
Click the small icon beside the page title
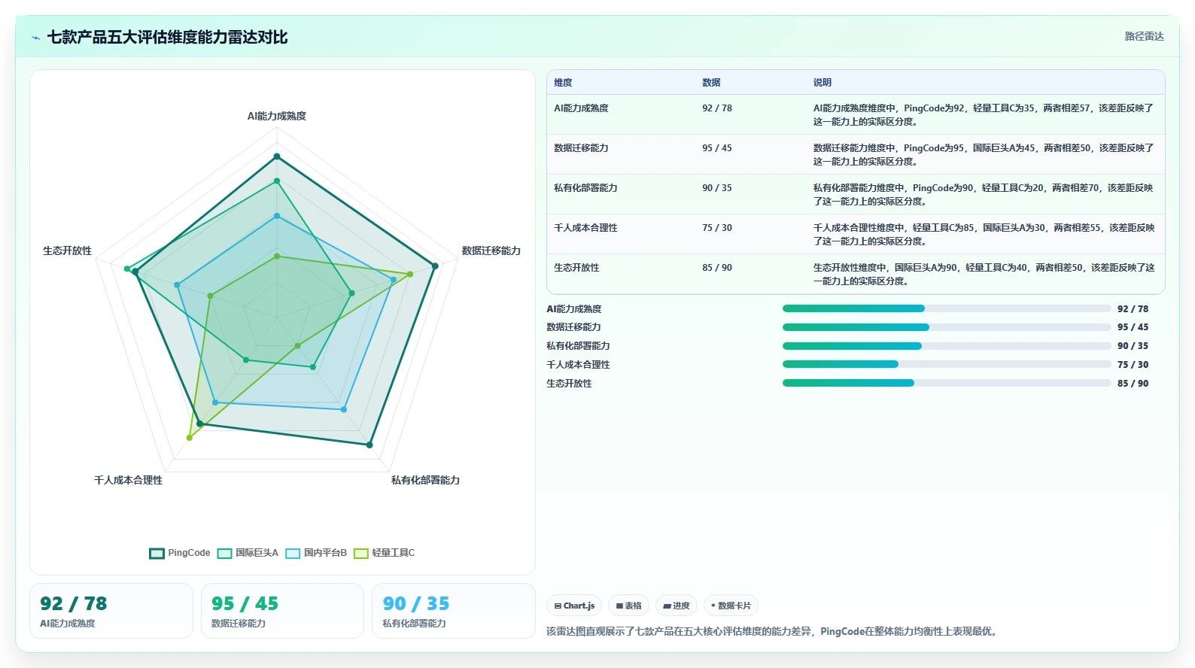point(35,38)
